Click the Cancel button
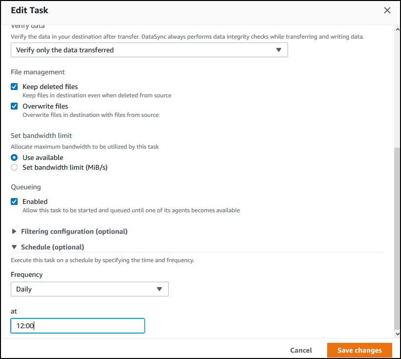 301,350
